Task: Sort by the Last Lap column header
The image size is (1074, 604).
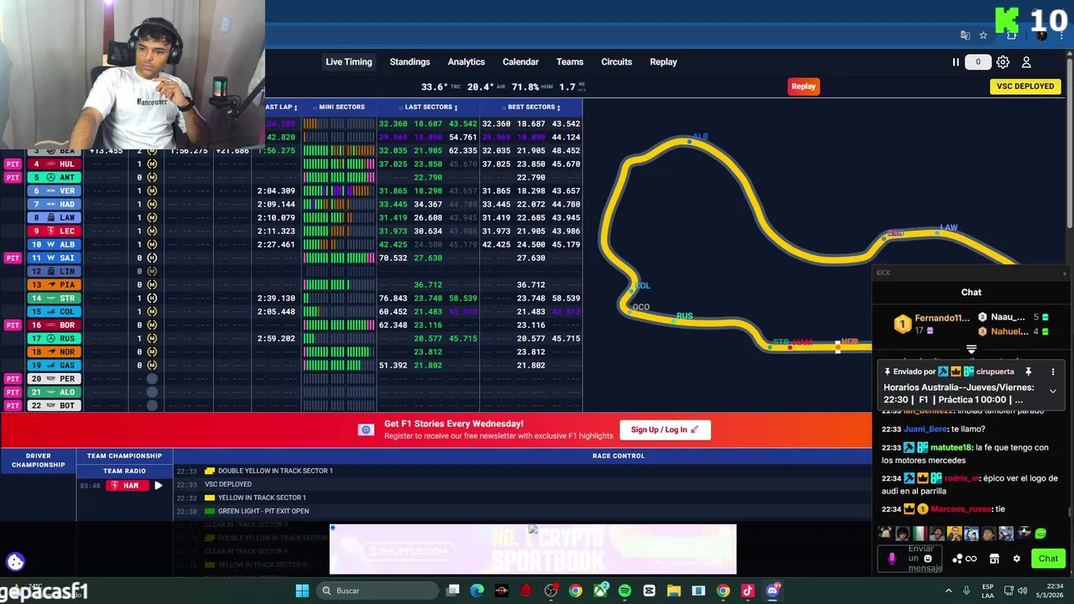Action: tap(281, 107)
